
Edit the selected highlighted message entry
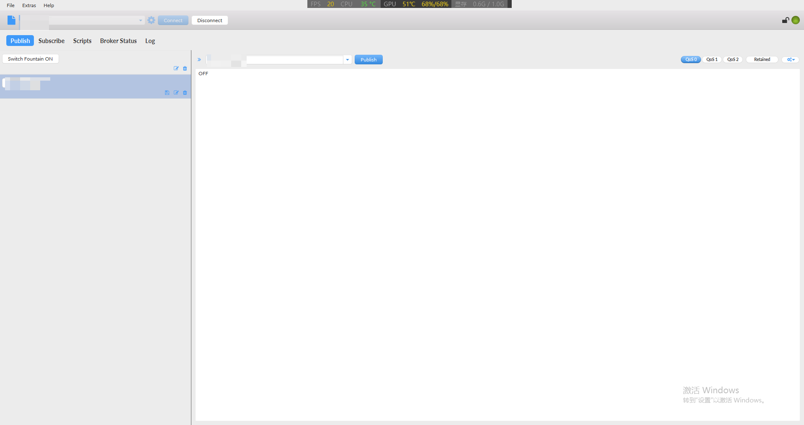pos(176,93)
